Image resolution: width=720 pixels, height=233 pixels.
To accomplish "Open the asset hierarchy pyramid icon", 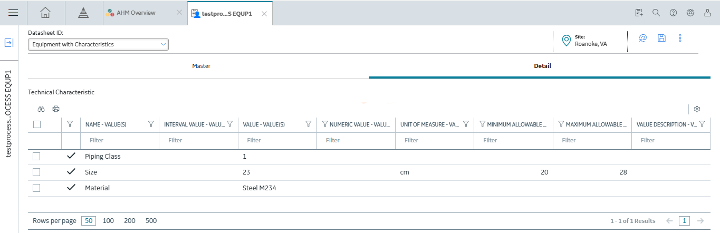I will point(83,13).
